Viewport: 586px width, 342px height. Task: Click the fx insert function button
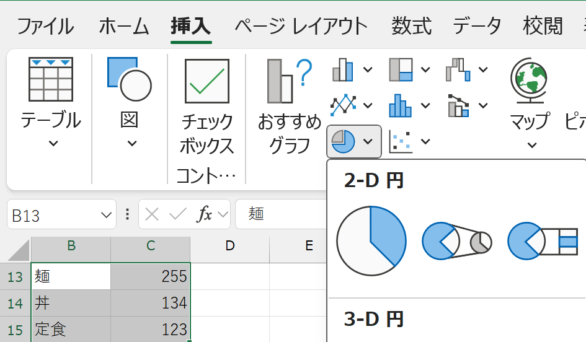pos(204,214)
